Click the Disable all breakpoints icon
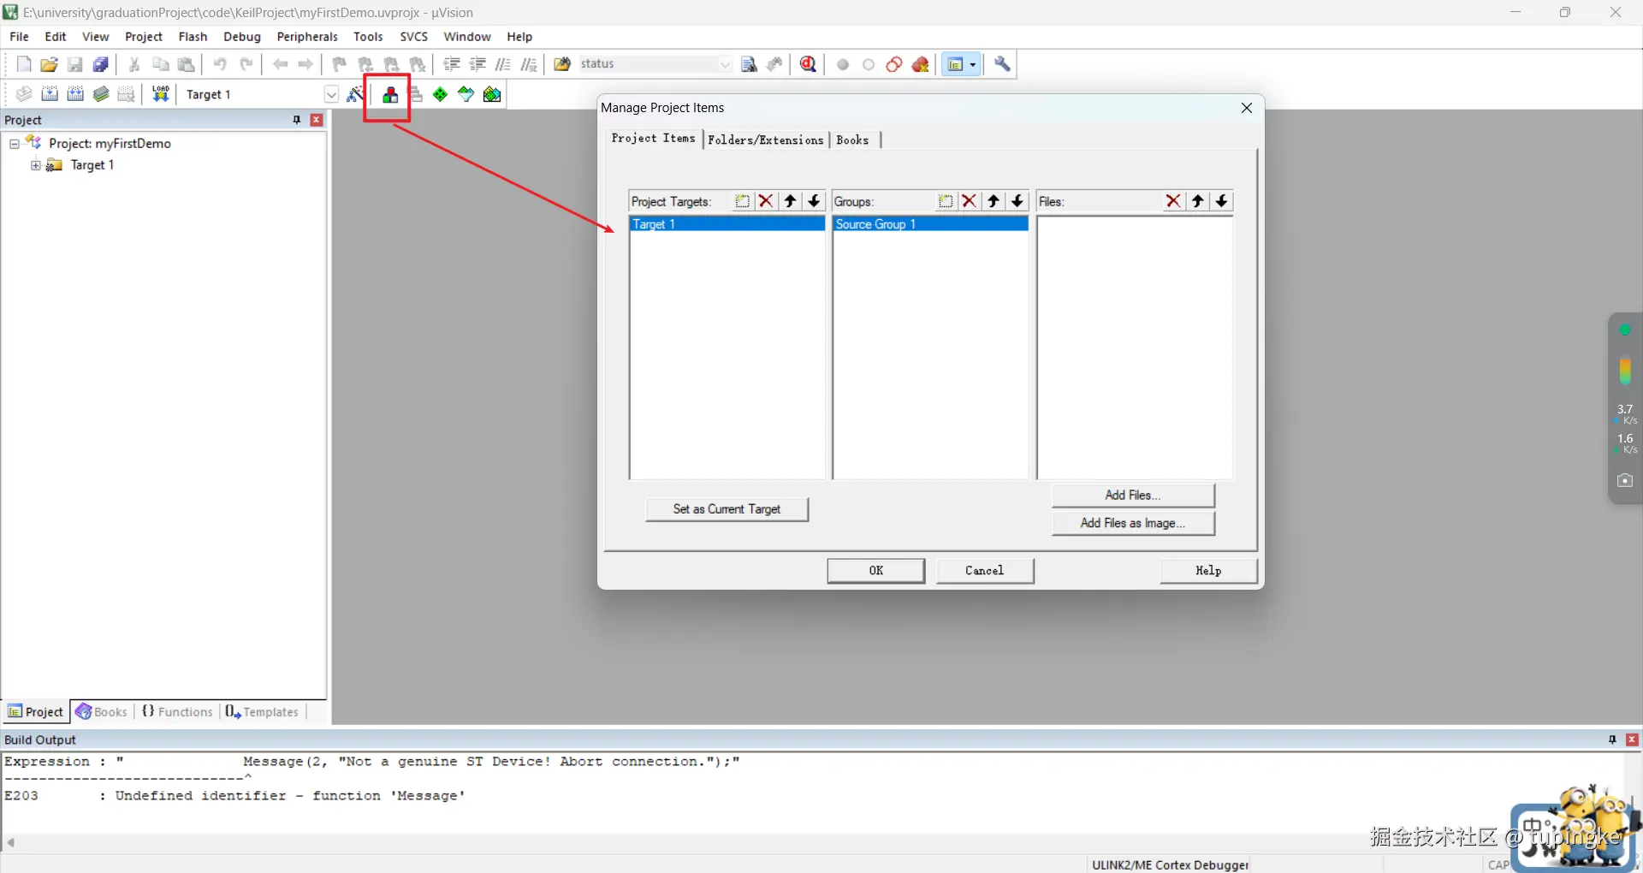1643x873 pixels. click(x=894, y=64)
